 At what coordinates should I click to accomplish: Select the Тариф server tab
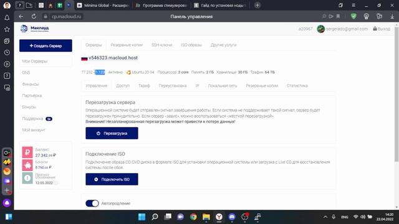[144, 86]
